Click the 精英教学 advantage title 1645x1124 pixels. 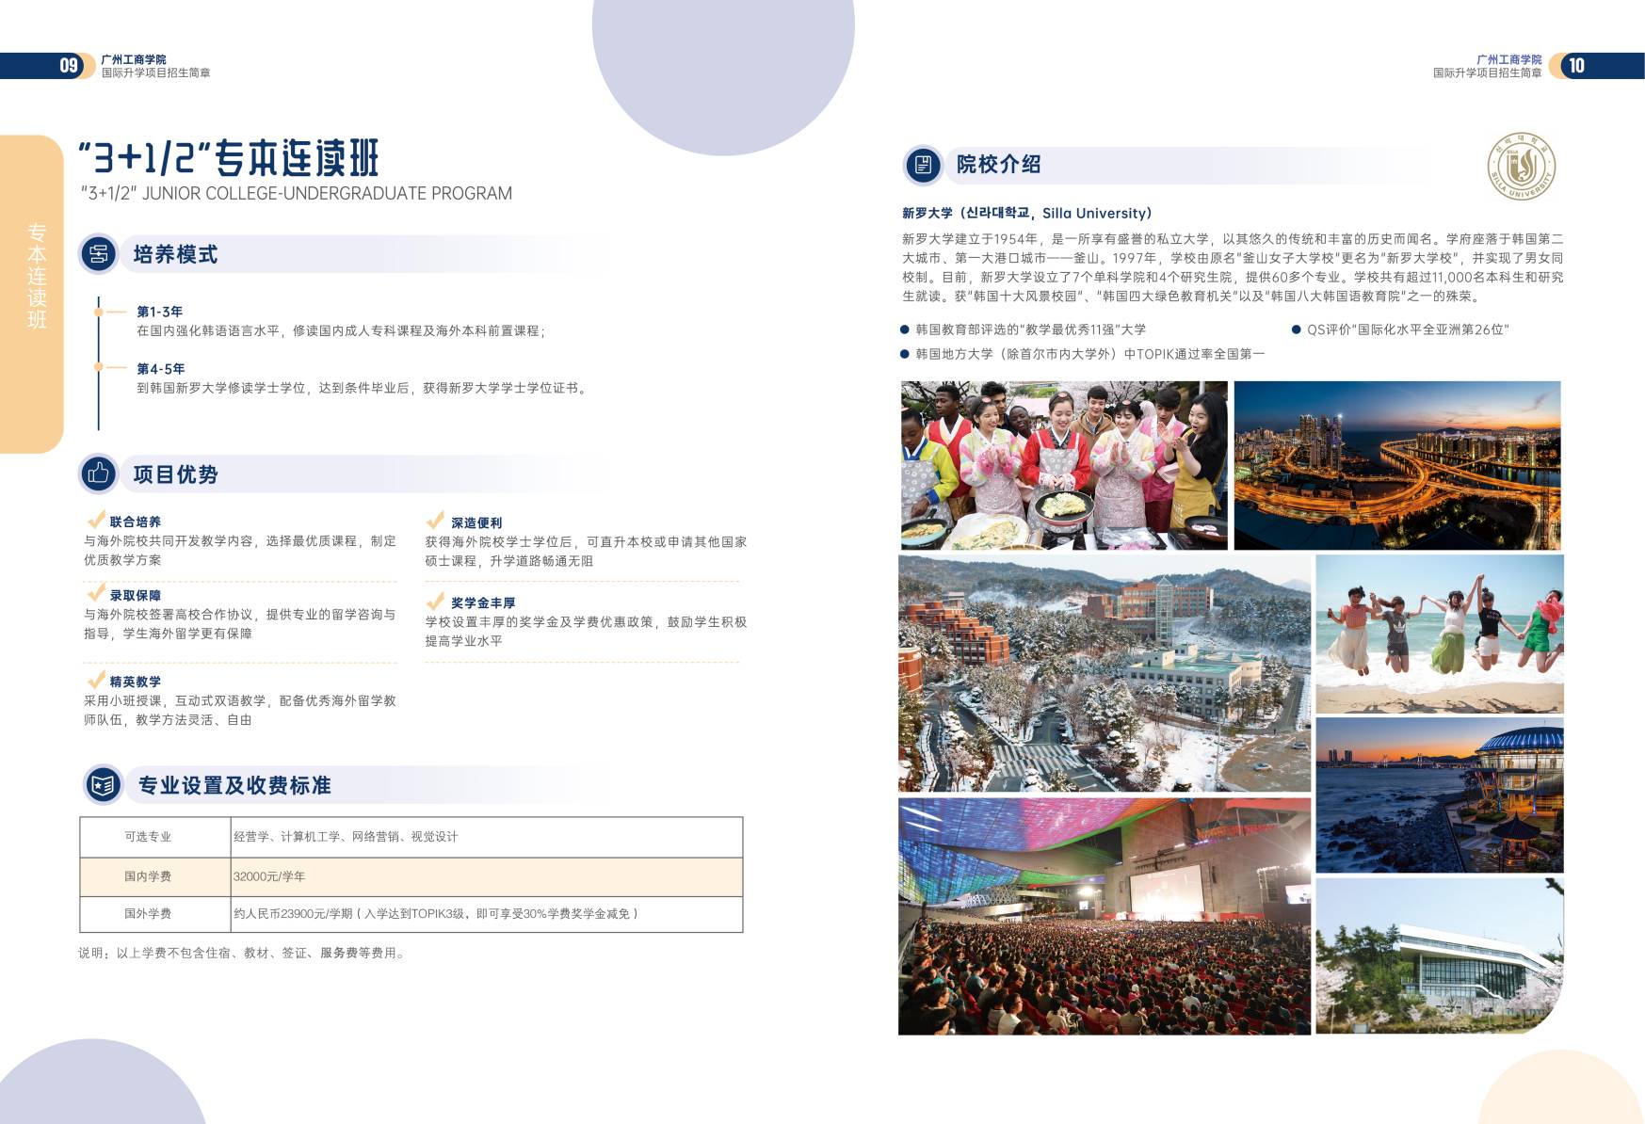tap(136, 682)
